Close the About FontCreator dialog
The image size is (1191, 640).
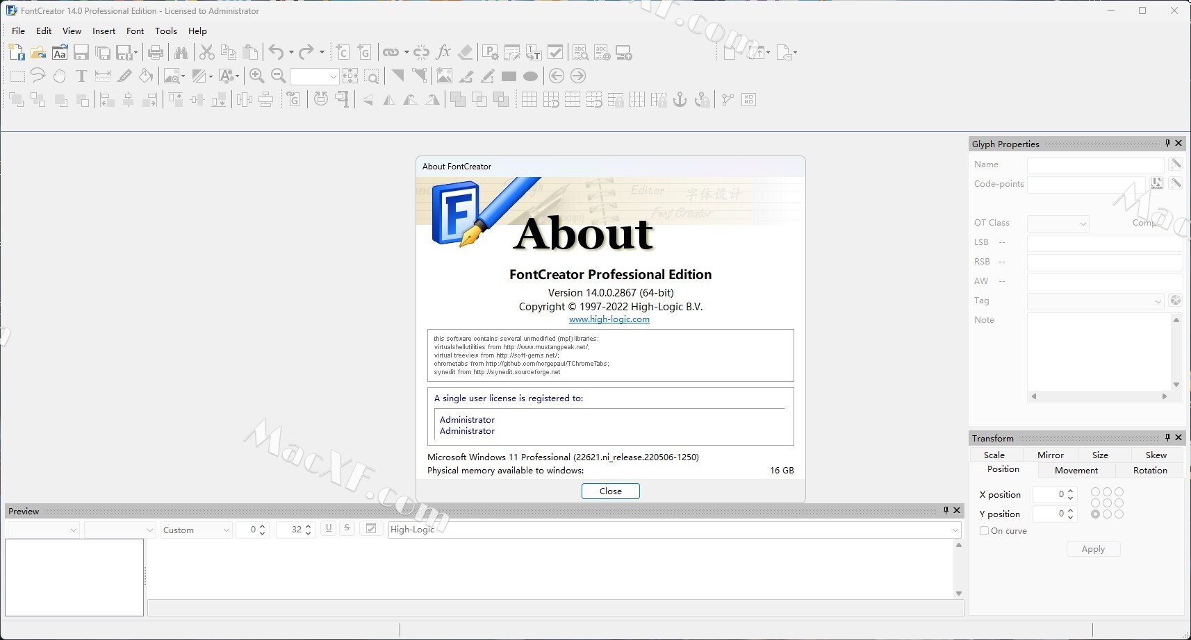coord(610,491)
